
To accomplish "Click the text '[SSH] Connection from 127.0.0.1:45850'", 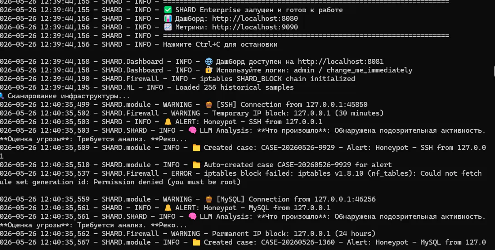I will pyautogui.click(x=292, y=104).
